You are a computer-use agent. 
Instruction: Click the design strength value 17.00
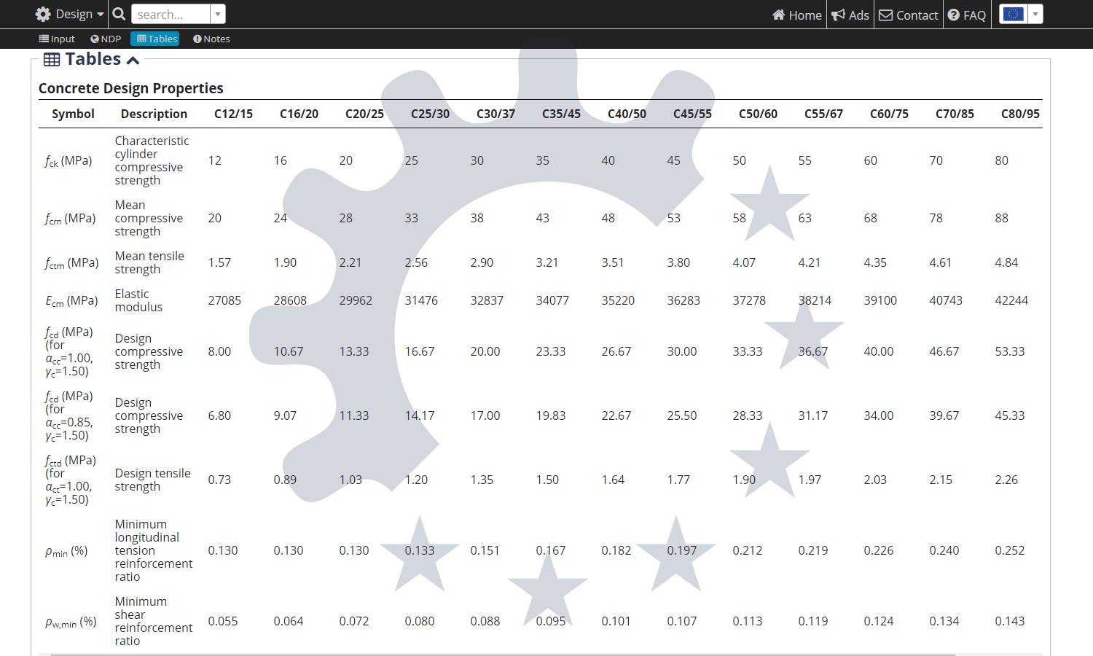(x=485, y=415)
